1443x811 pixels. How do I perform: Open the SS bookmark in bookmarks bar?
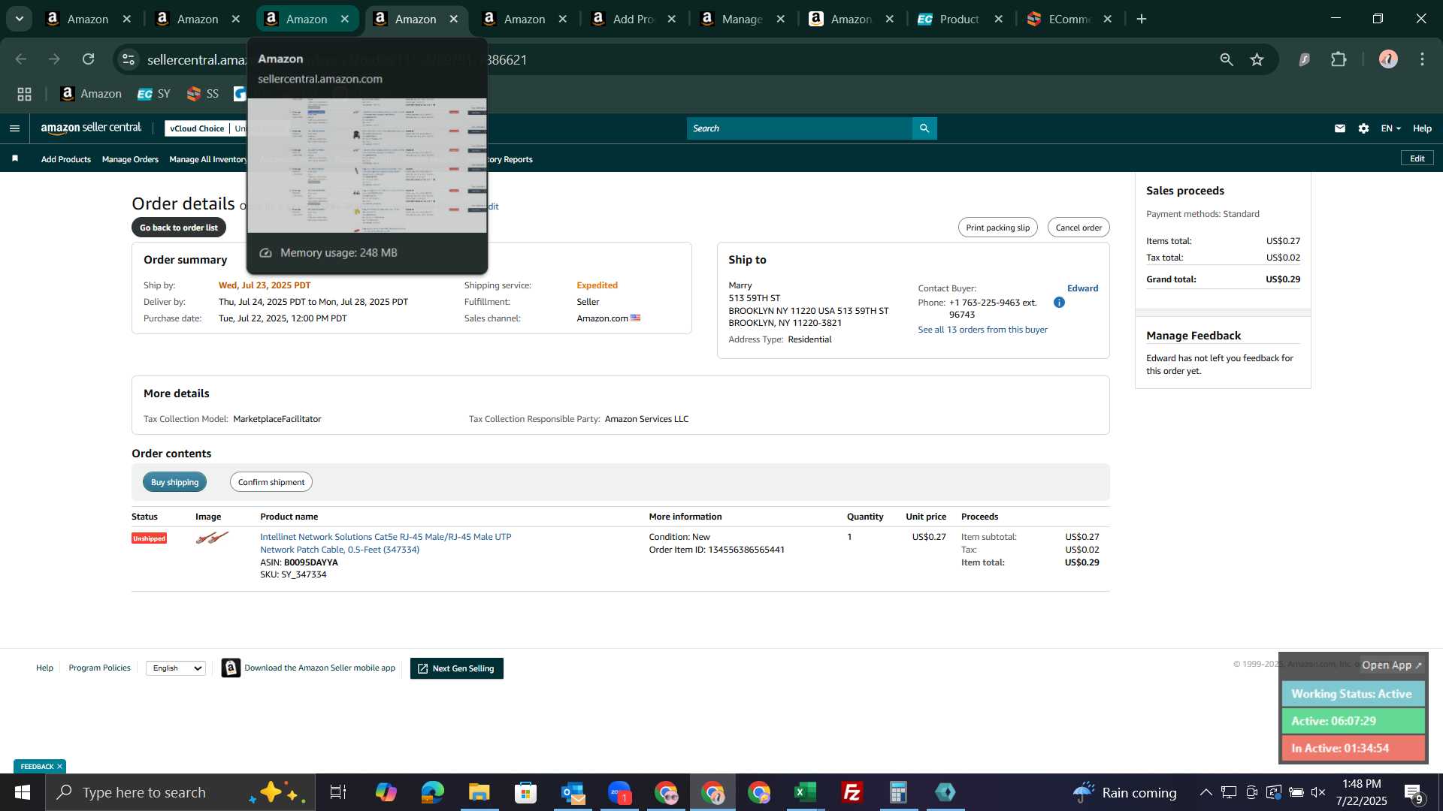coord(203,94)
